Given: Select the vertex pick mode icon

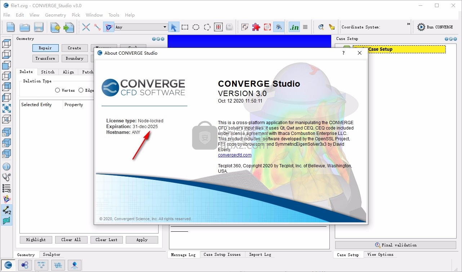Looking at the screenshot, I should tap(86, 27).
